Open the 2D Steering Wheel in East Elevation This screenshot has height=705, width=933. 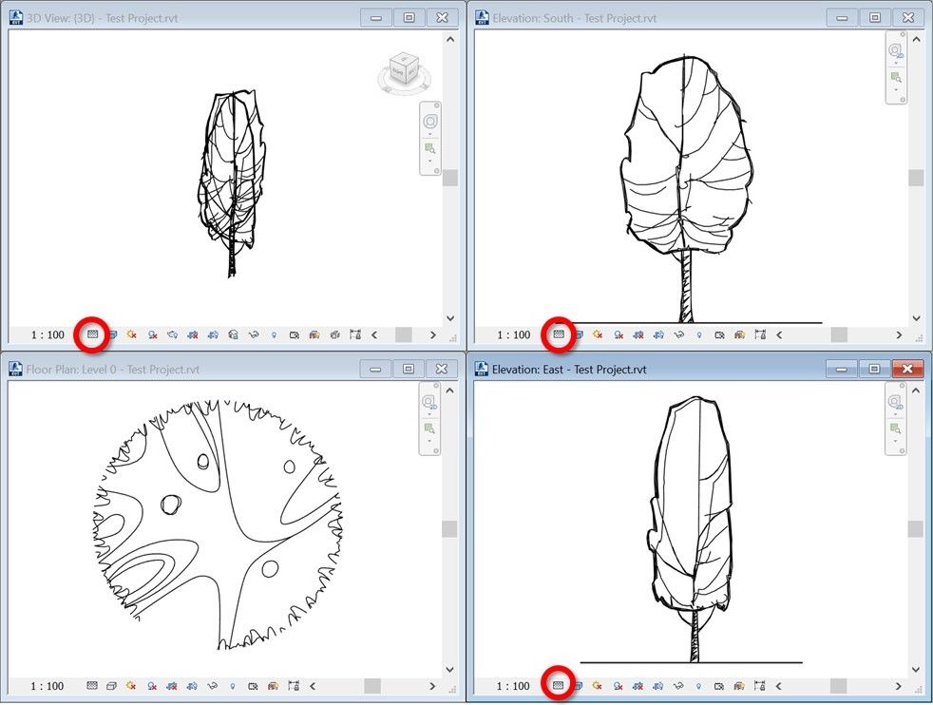(896, 402)
